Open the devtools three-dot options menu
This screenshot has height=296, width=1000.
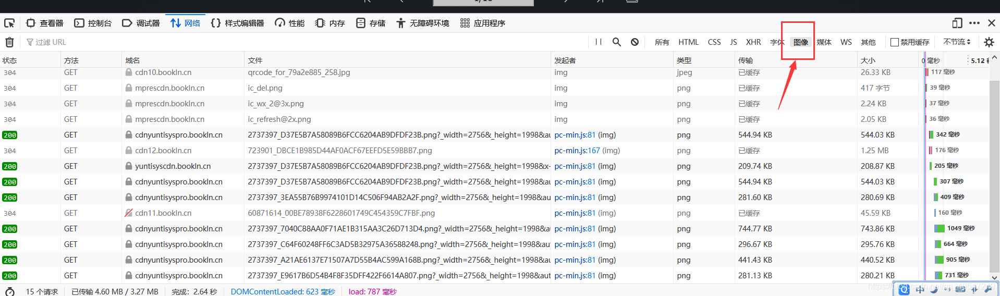974,23
